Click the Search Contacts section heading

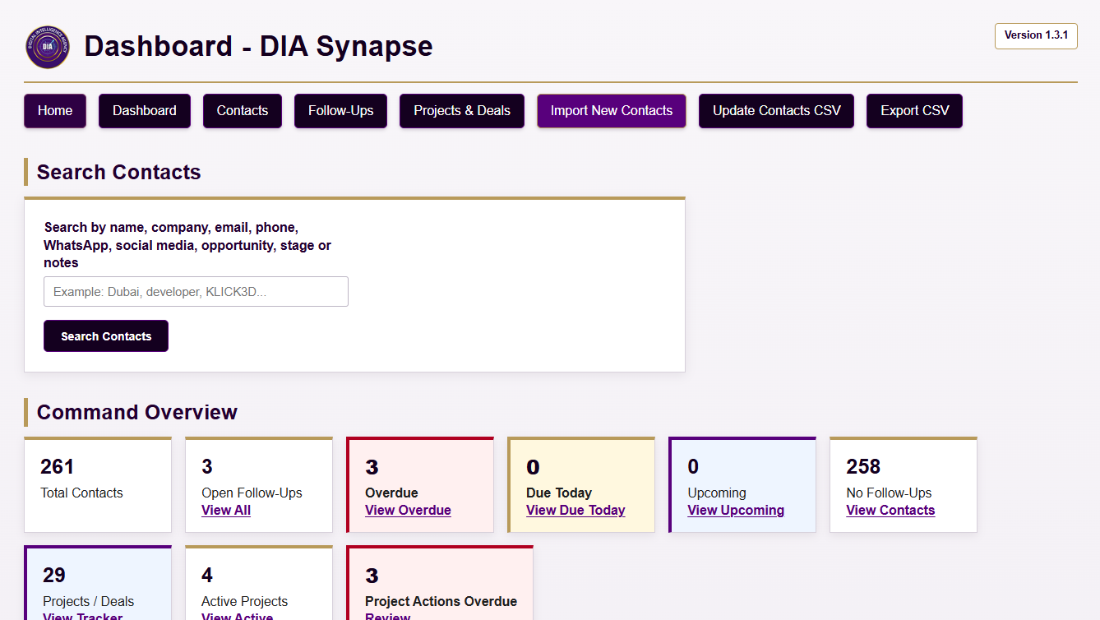point(119,172)
